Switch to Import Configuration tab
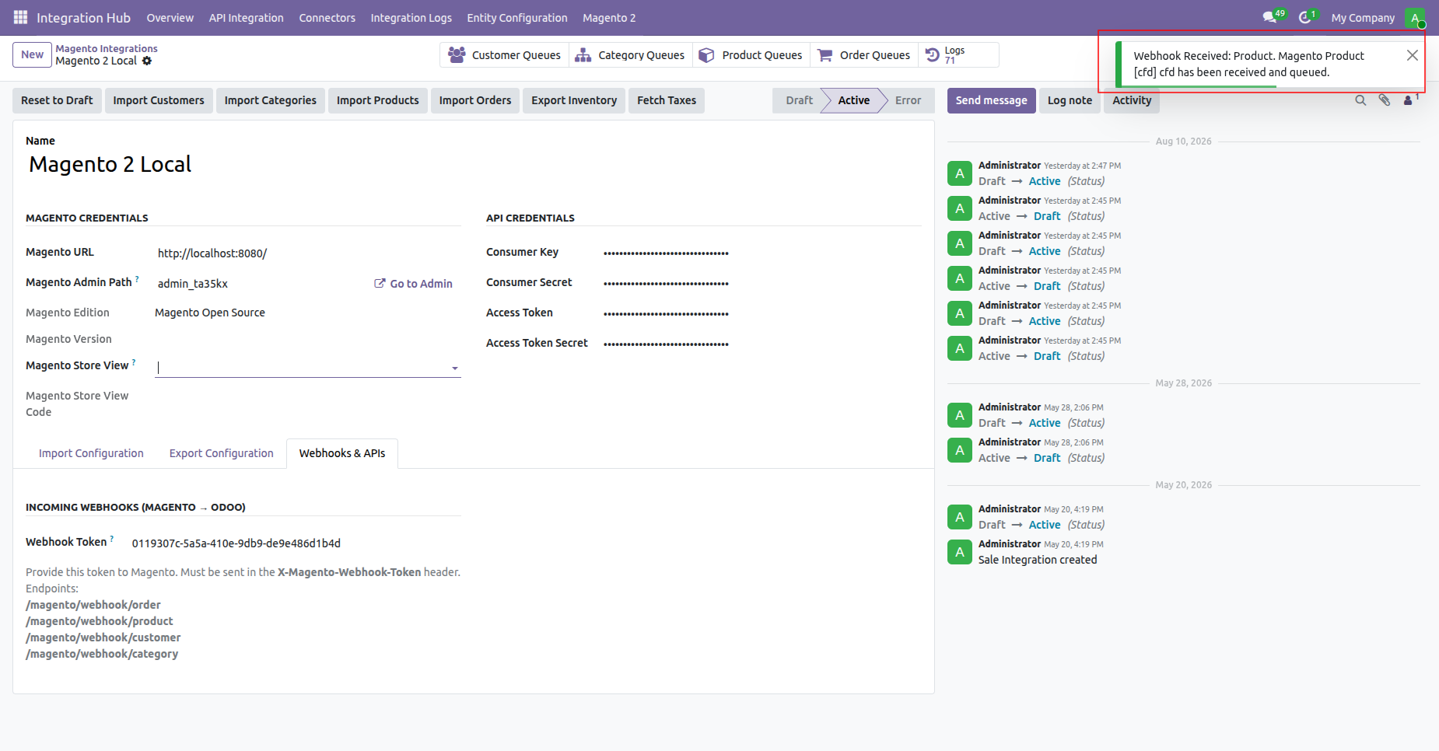 91,453
